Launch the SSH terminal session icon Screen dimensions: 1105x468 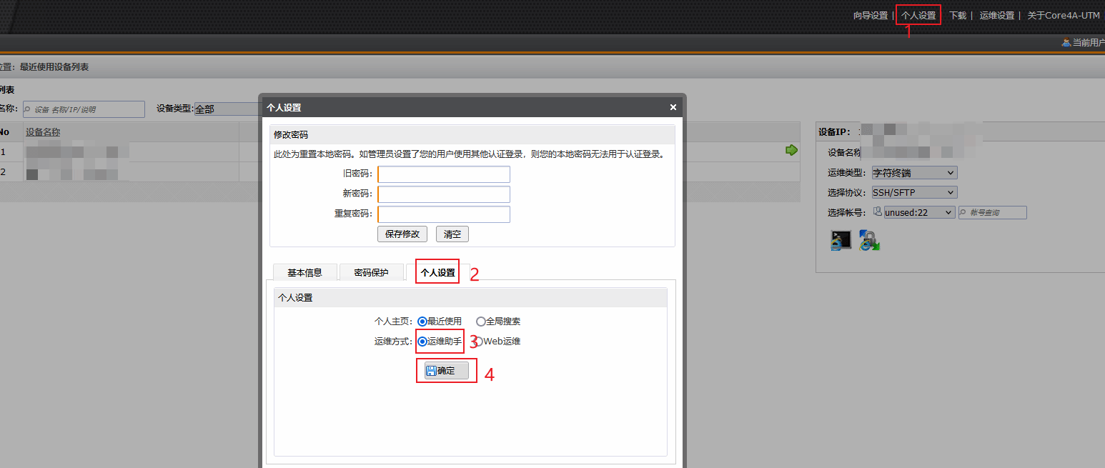click(841, 241)
